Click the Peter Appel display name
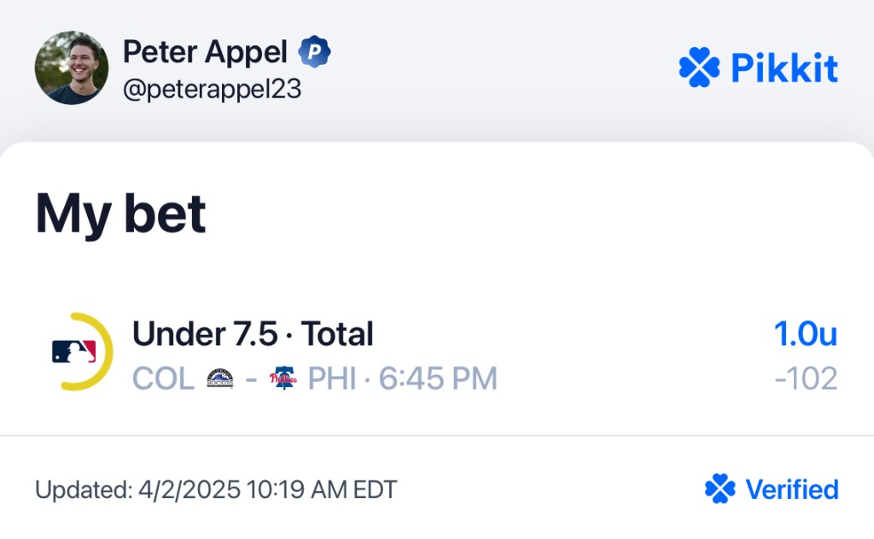The height and width of the screenshot is (539, 874). tap(205, 52)
